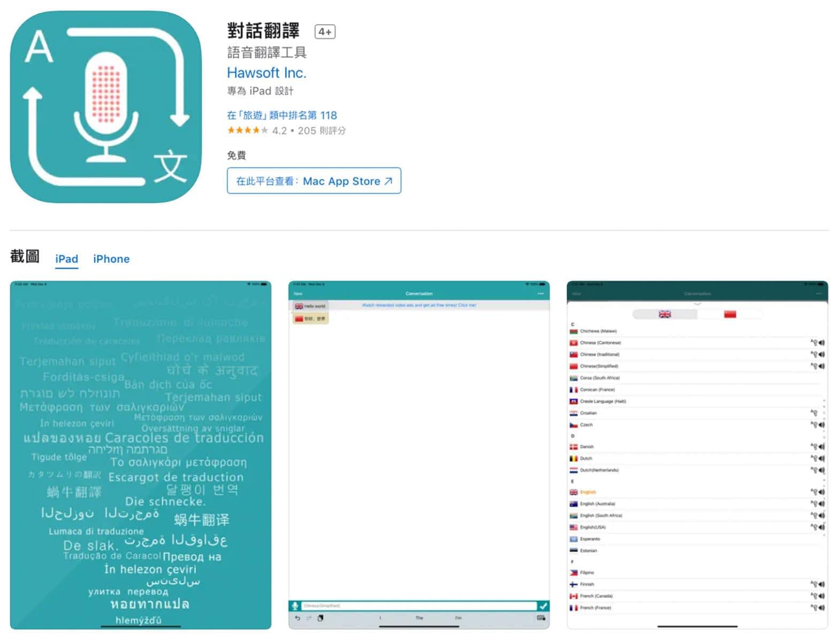
Task: Open the travel category ranking 118 link
Action: pos(282,115)
